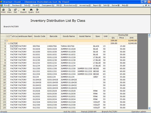Open the System menu
This screenshot has height=113, width=151.
[x=116, y=5]
